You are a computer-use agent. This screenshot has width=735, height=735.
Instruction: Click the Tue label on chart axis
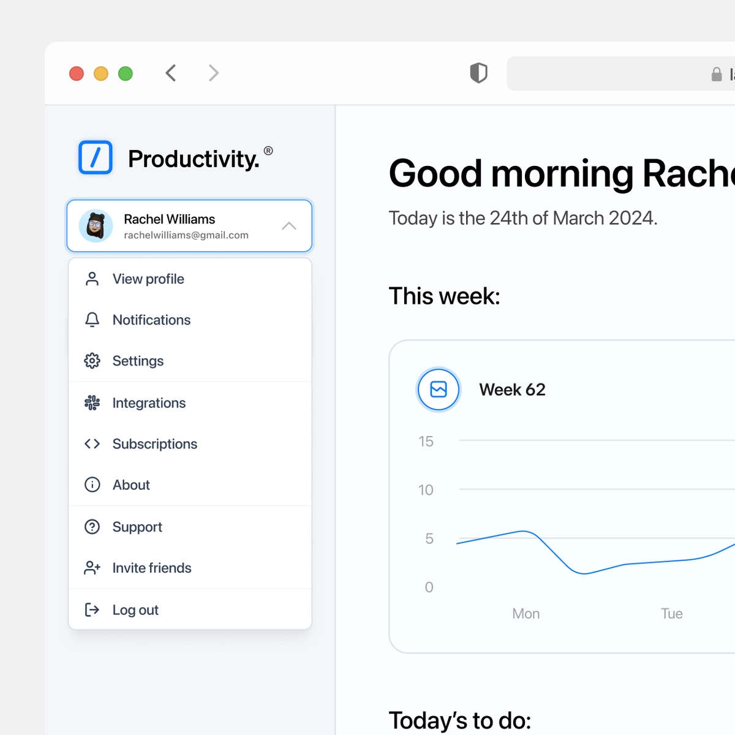pos(671,614)
